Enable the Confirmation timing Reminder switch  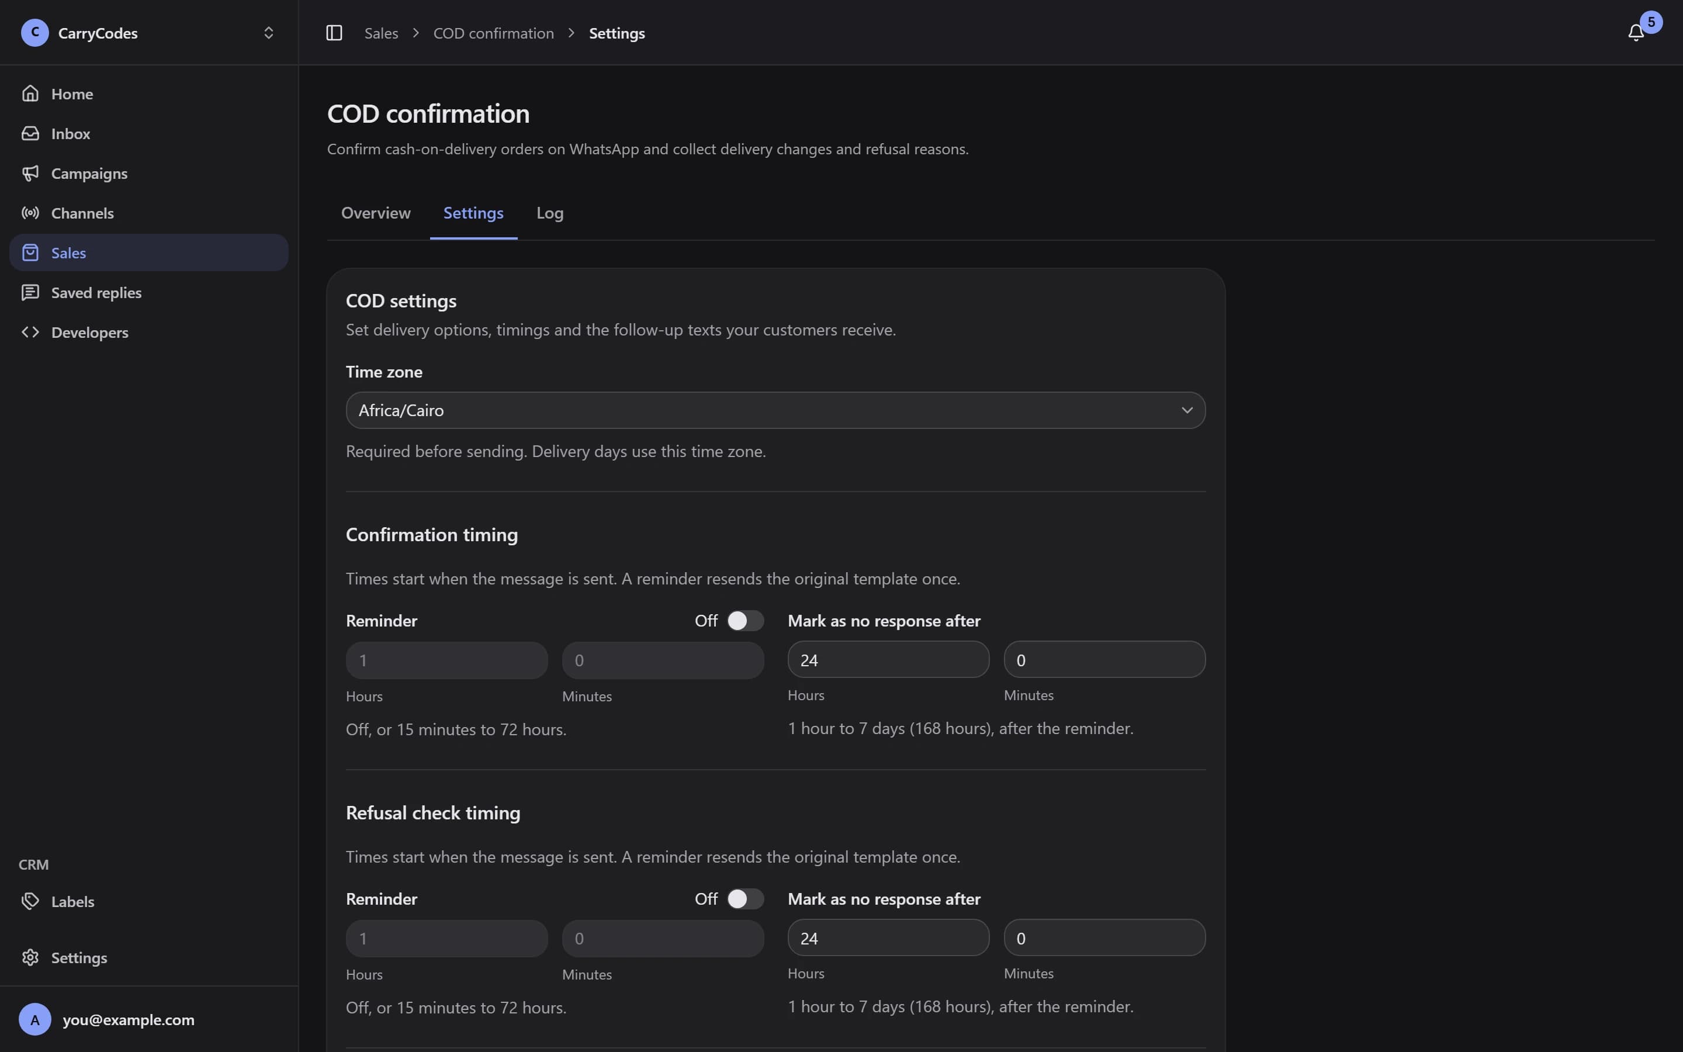745,621
